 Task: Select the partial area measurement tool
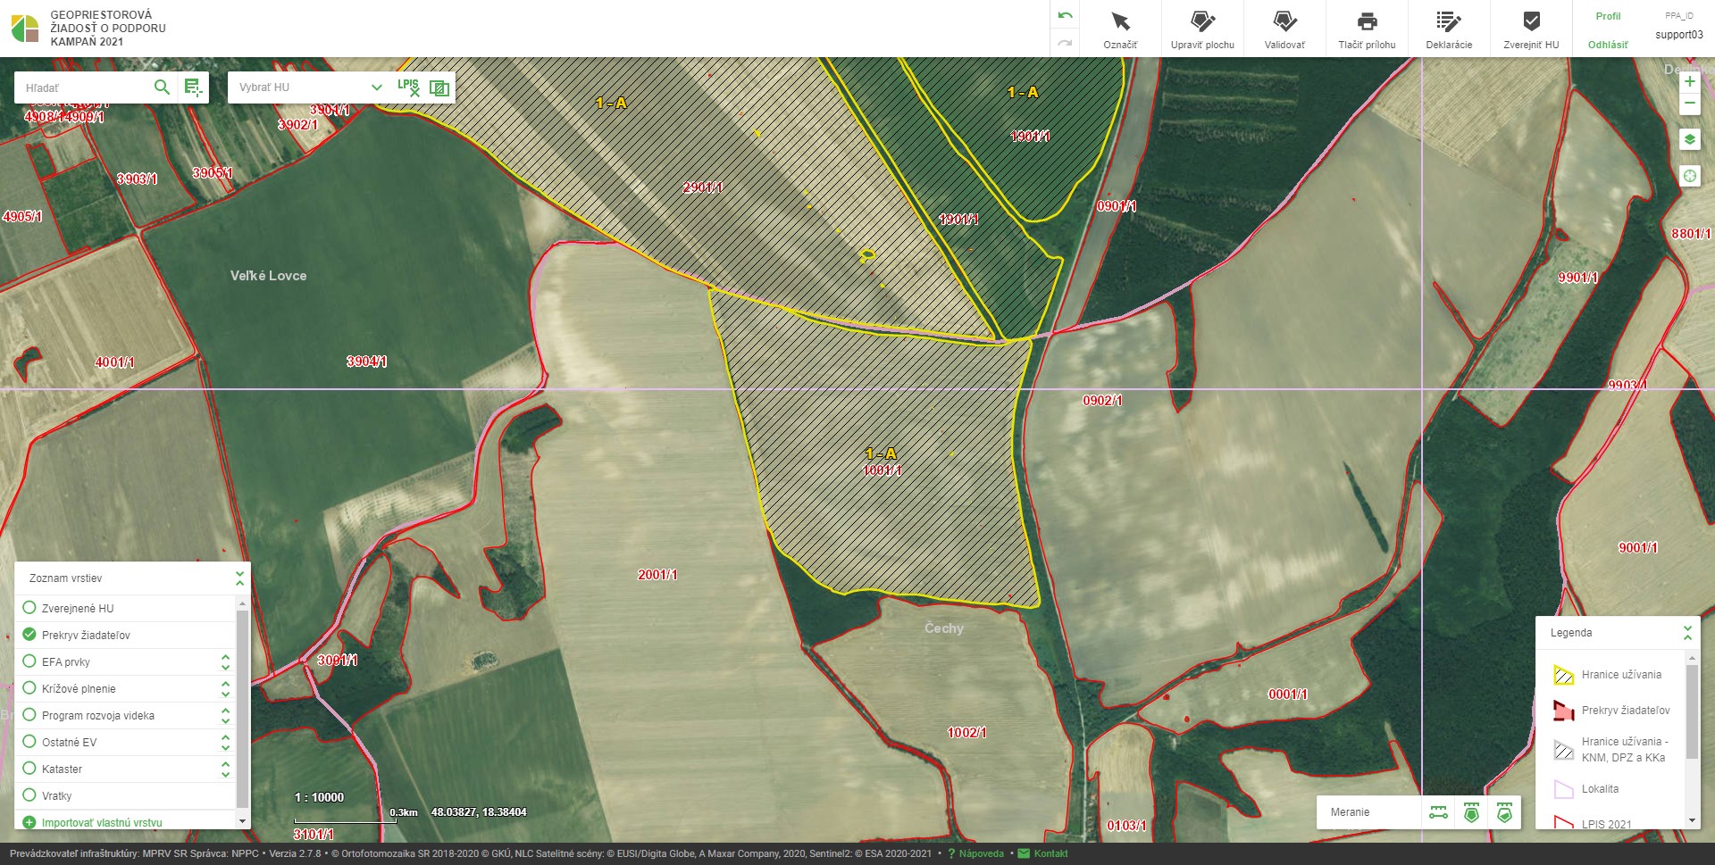point(1504,812)
